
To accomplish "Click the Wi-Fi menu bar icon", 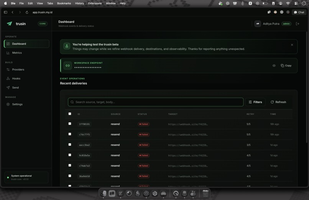I will click(288, 3).
